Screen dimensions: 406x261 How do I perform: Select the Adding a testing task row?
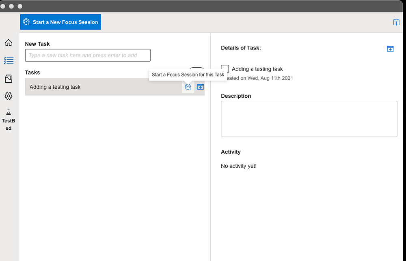pos(101,87)
